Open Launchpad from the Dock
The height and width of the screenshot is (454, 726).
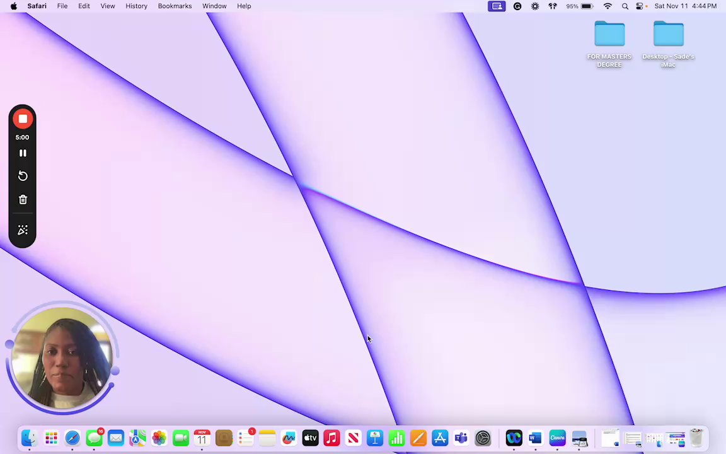pyautogui.click(x=51, y=438)
